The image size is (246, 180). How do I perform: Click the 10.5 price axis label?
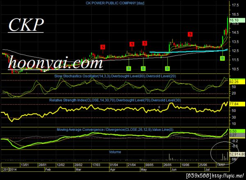pyautogui.click(x=235, y=69)
